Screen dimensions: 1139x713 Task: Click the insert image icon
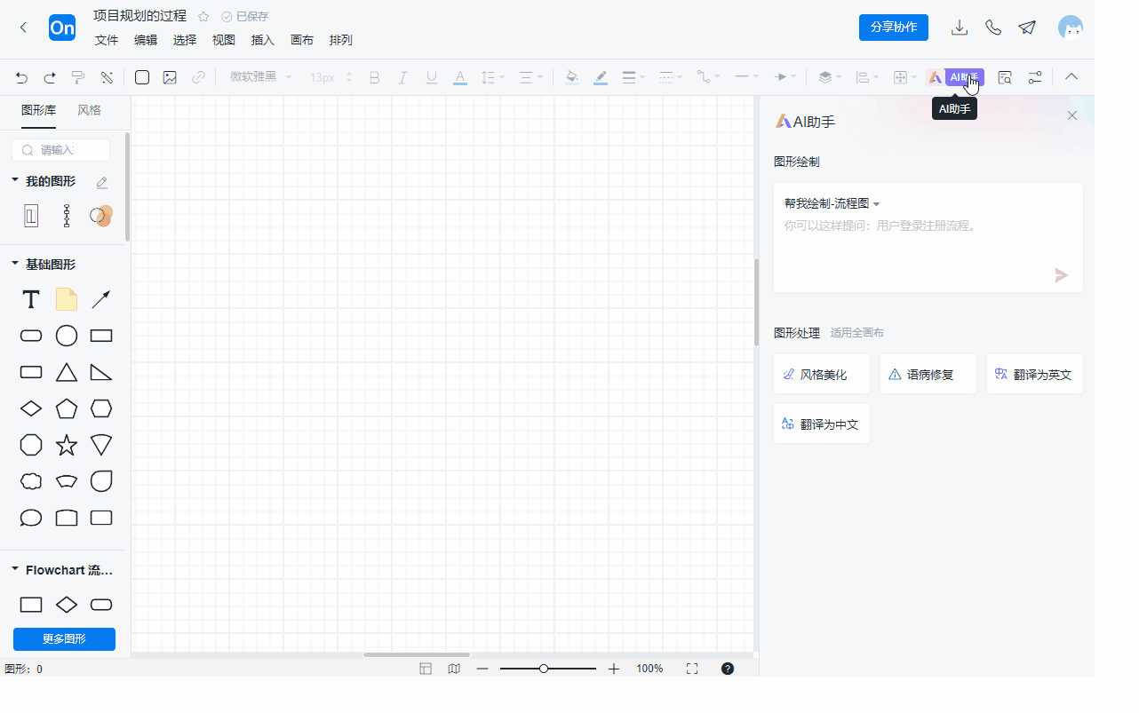170,77
